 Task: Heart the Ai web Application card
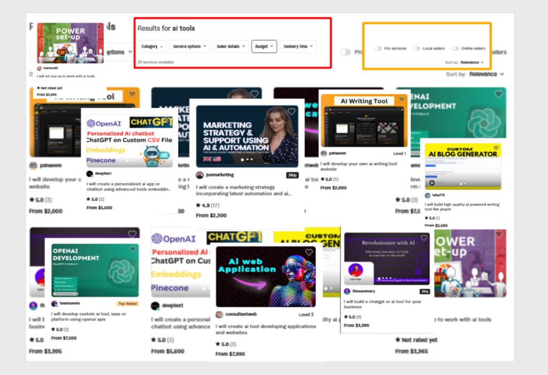(x=309, y=252)
